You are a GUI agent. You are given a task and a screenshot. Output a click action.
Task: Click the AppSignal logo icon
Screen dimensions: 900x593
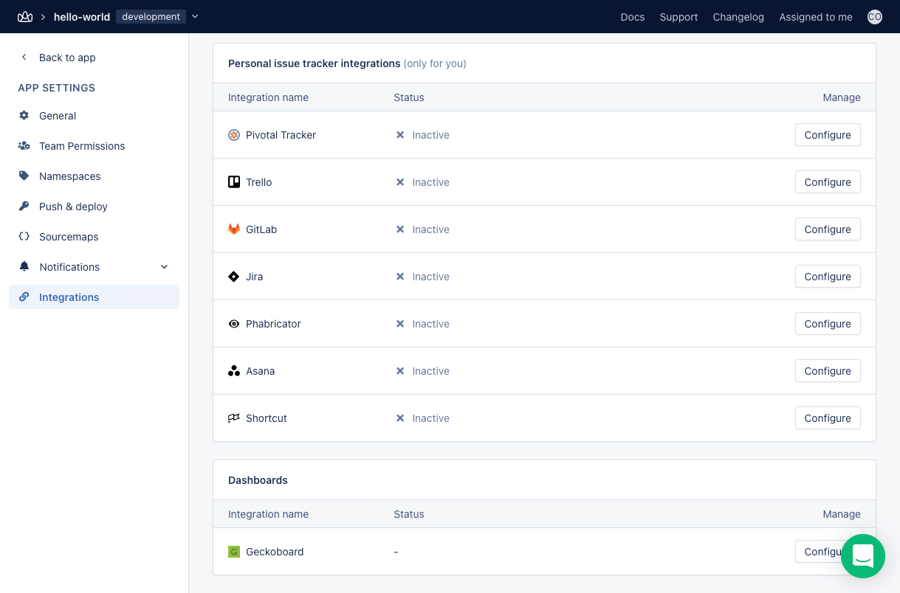pos(25,17)
